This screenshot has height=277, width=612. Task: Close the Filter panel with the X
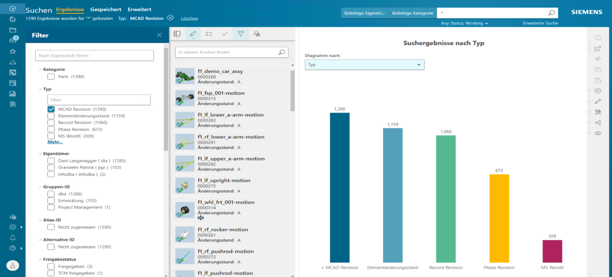click(159, 35)
